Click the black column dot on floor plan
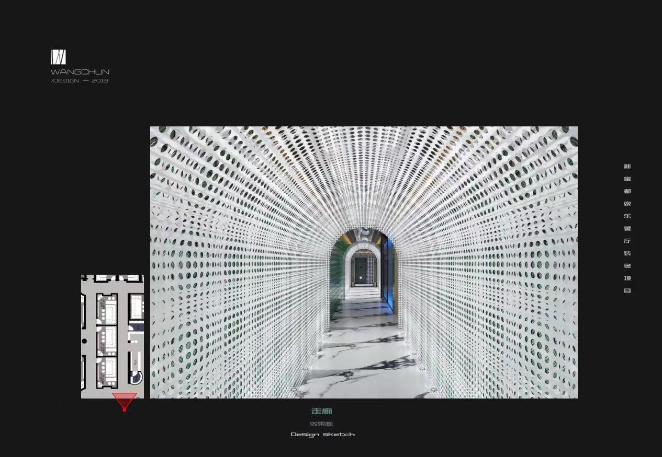This screenshot has width=662, height=457. point(85,341)
